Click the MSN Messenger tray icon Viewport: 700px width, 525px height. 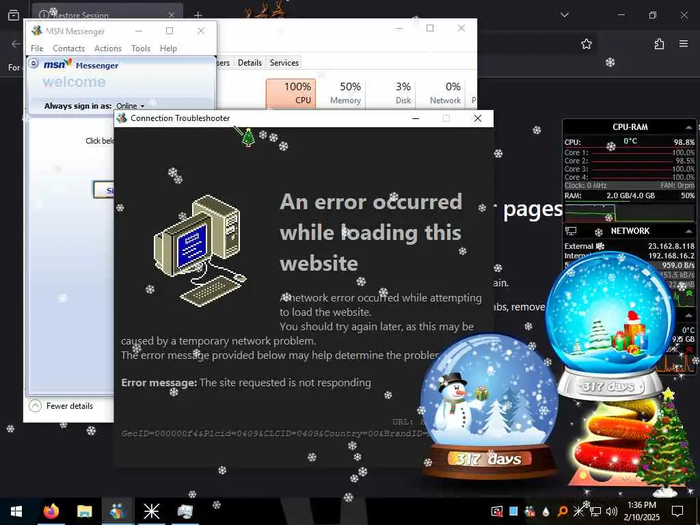(x=530, y=511)
